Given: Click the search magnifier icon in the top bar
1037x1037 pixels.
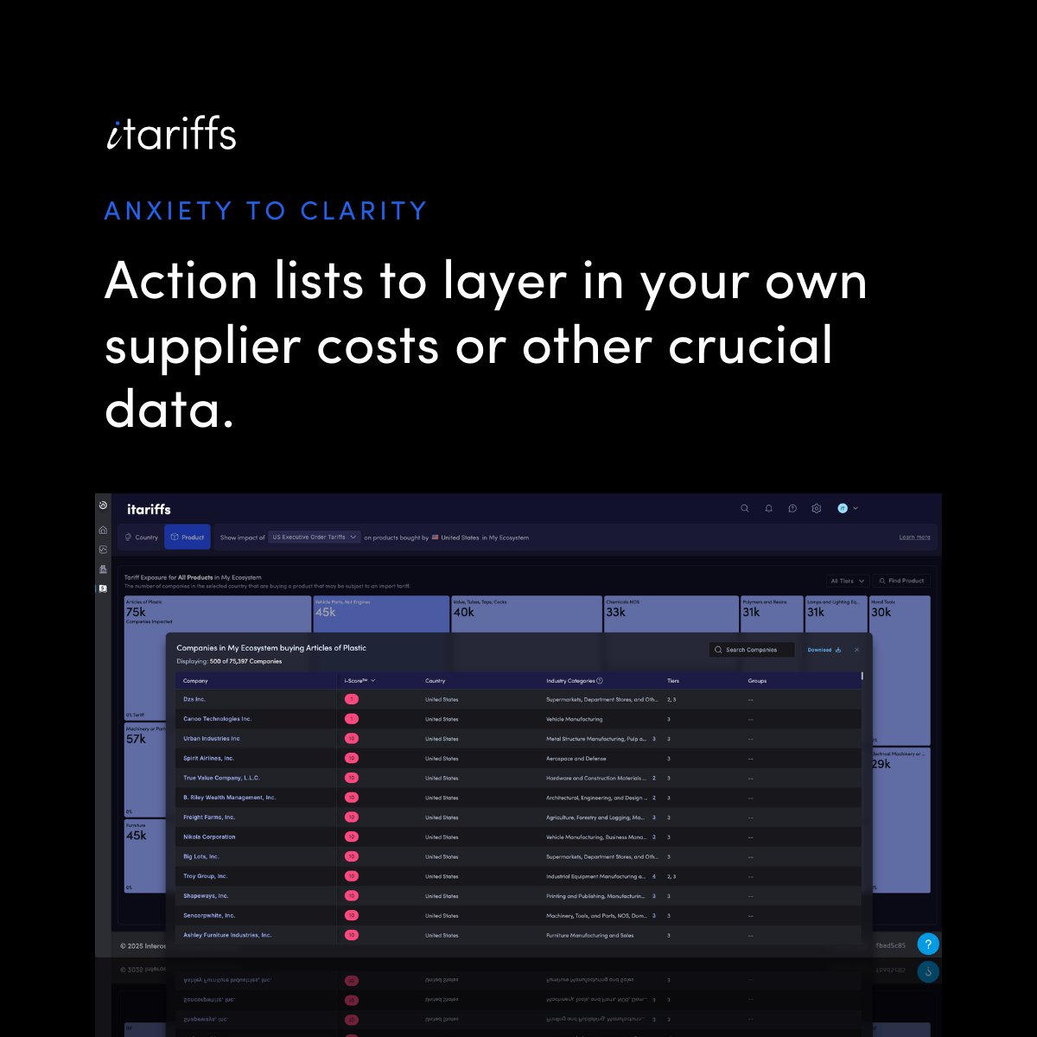Looking at the screenshot, I should point(745,509).
